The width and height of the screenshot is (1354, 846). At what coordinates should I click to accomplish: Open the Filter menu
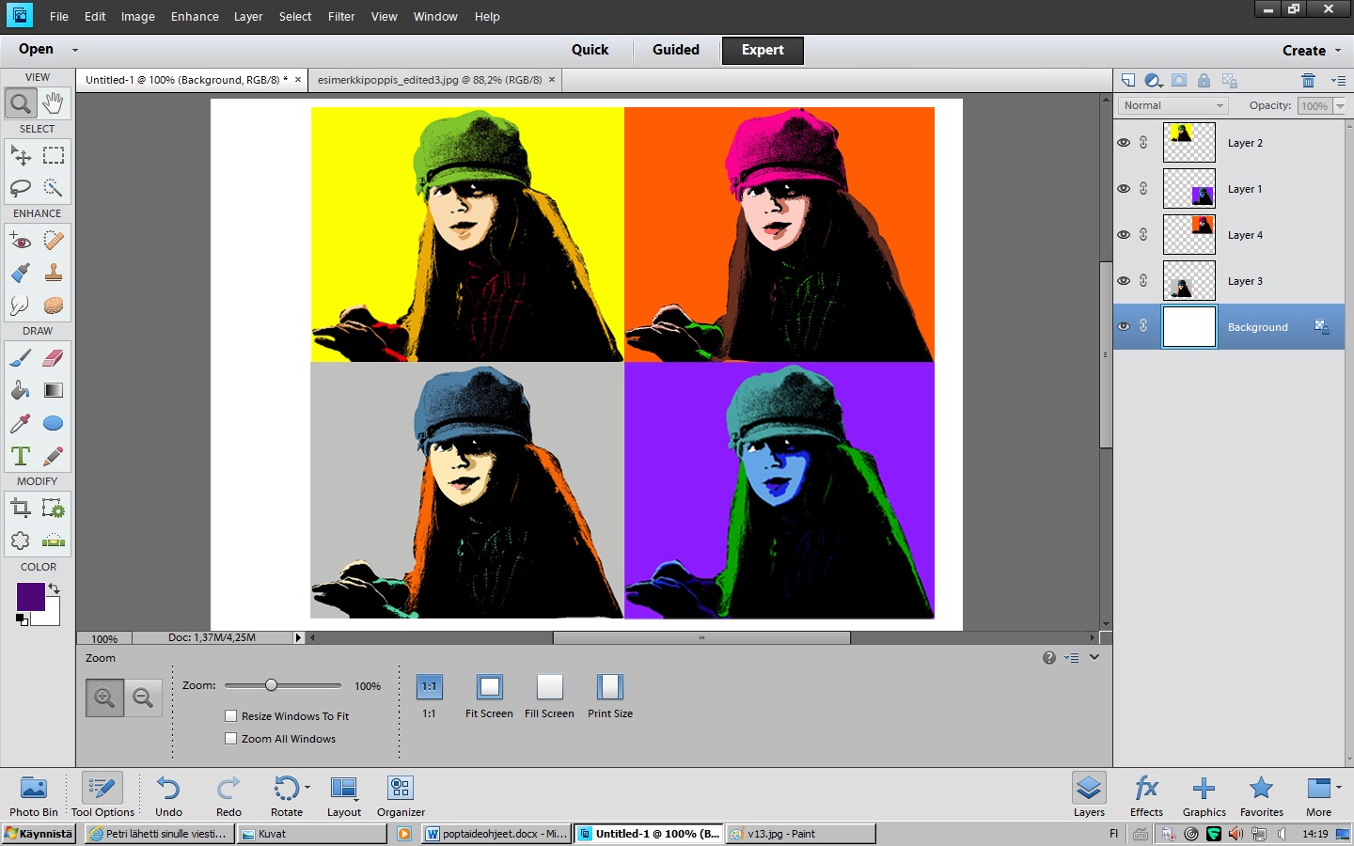[341, 16]
